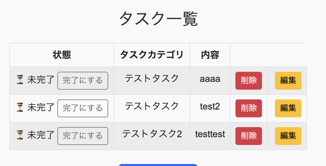Remove the testtest task with 削除
The image size is (326, 166).
pyautogui.click(x=249, y=136)
